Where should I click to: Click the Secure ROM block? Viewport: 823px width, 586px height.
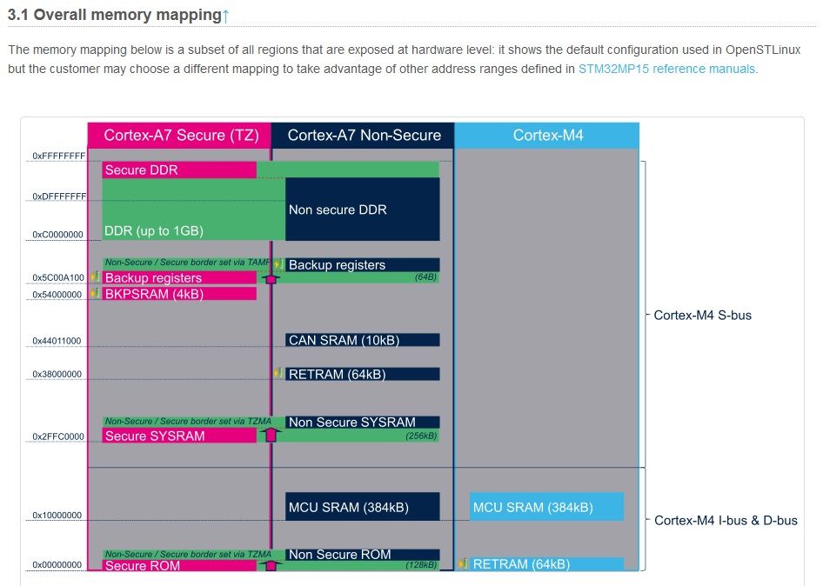pyautogui.click(x=179, y=565)
